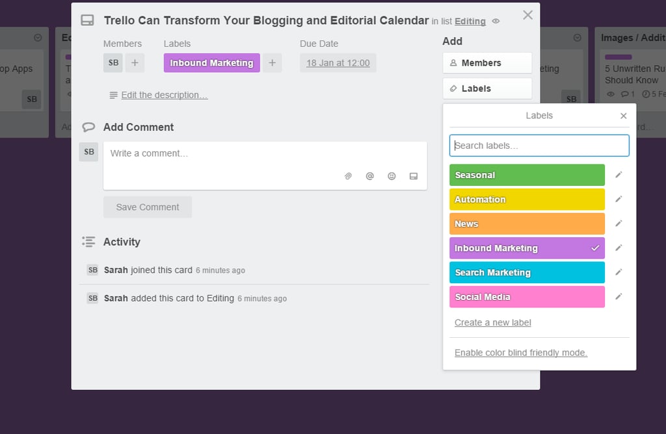
Task: Click Edit the description link
Action: pyautogui.click(x=165, y=95)
